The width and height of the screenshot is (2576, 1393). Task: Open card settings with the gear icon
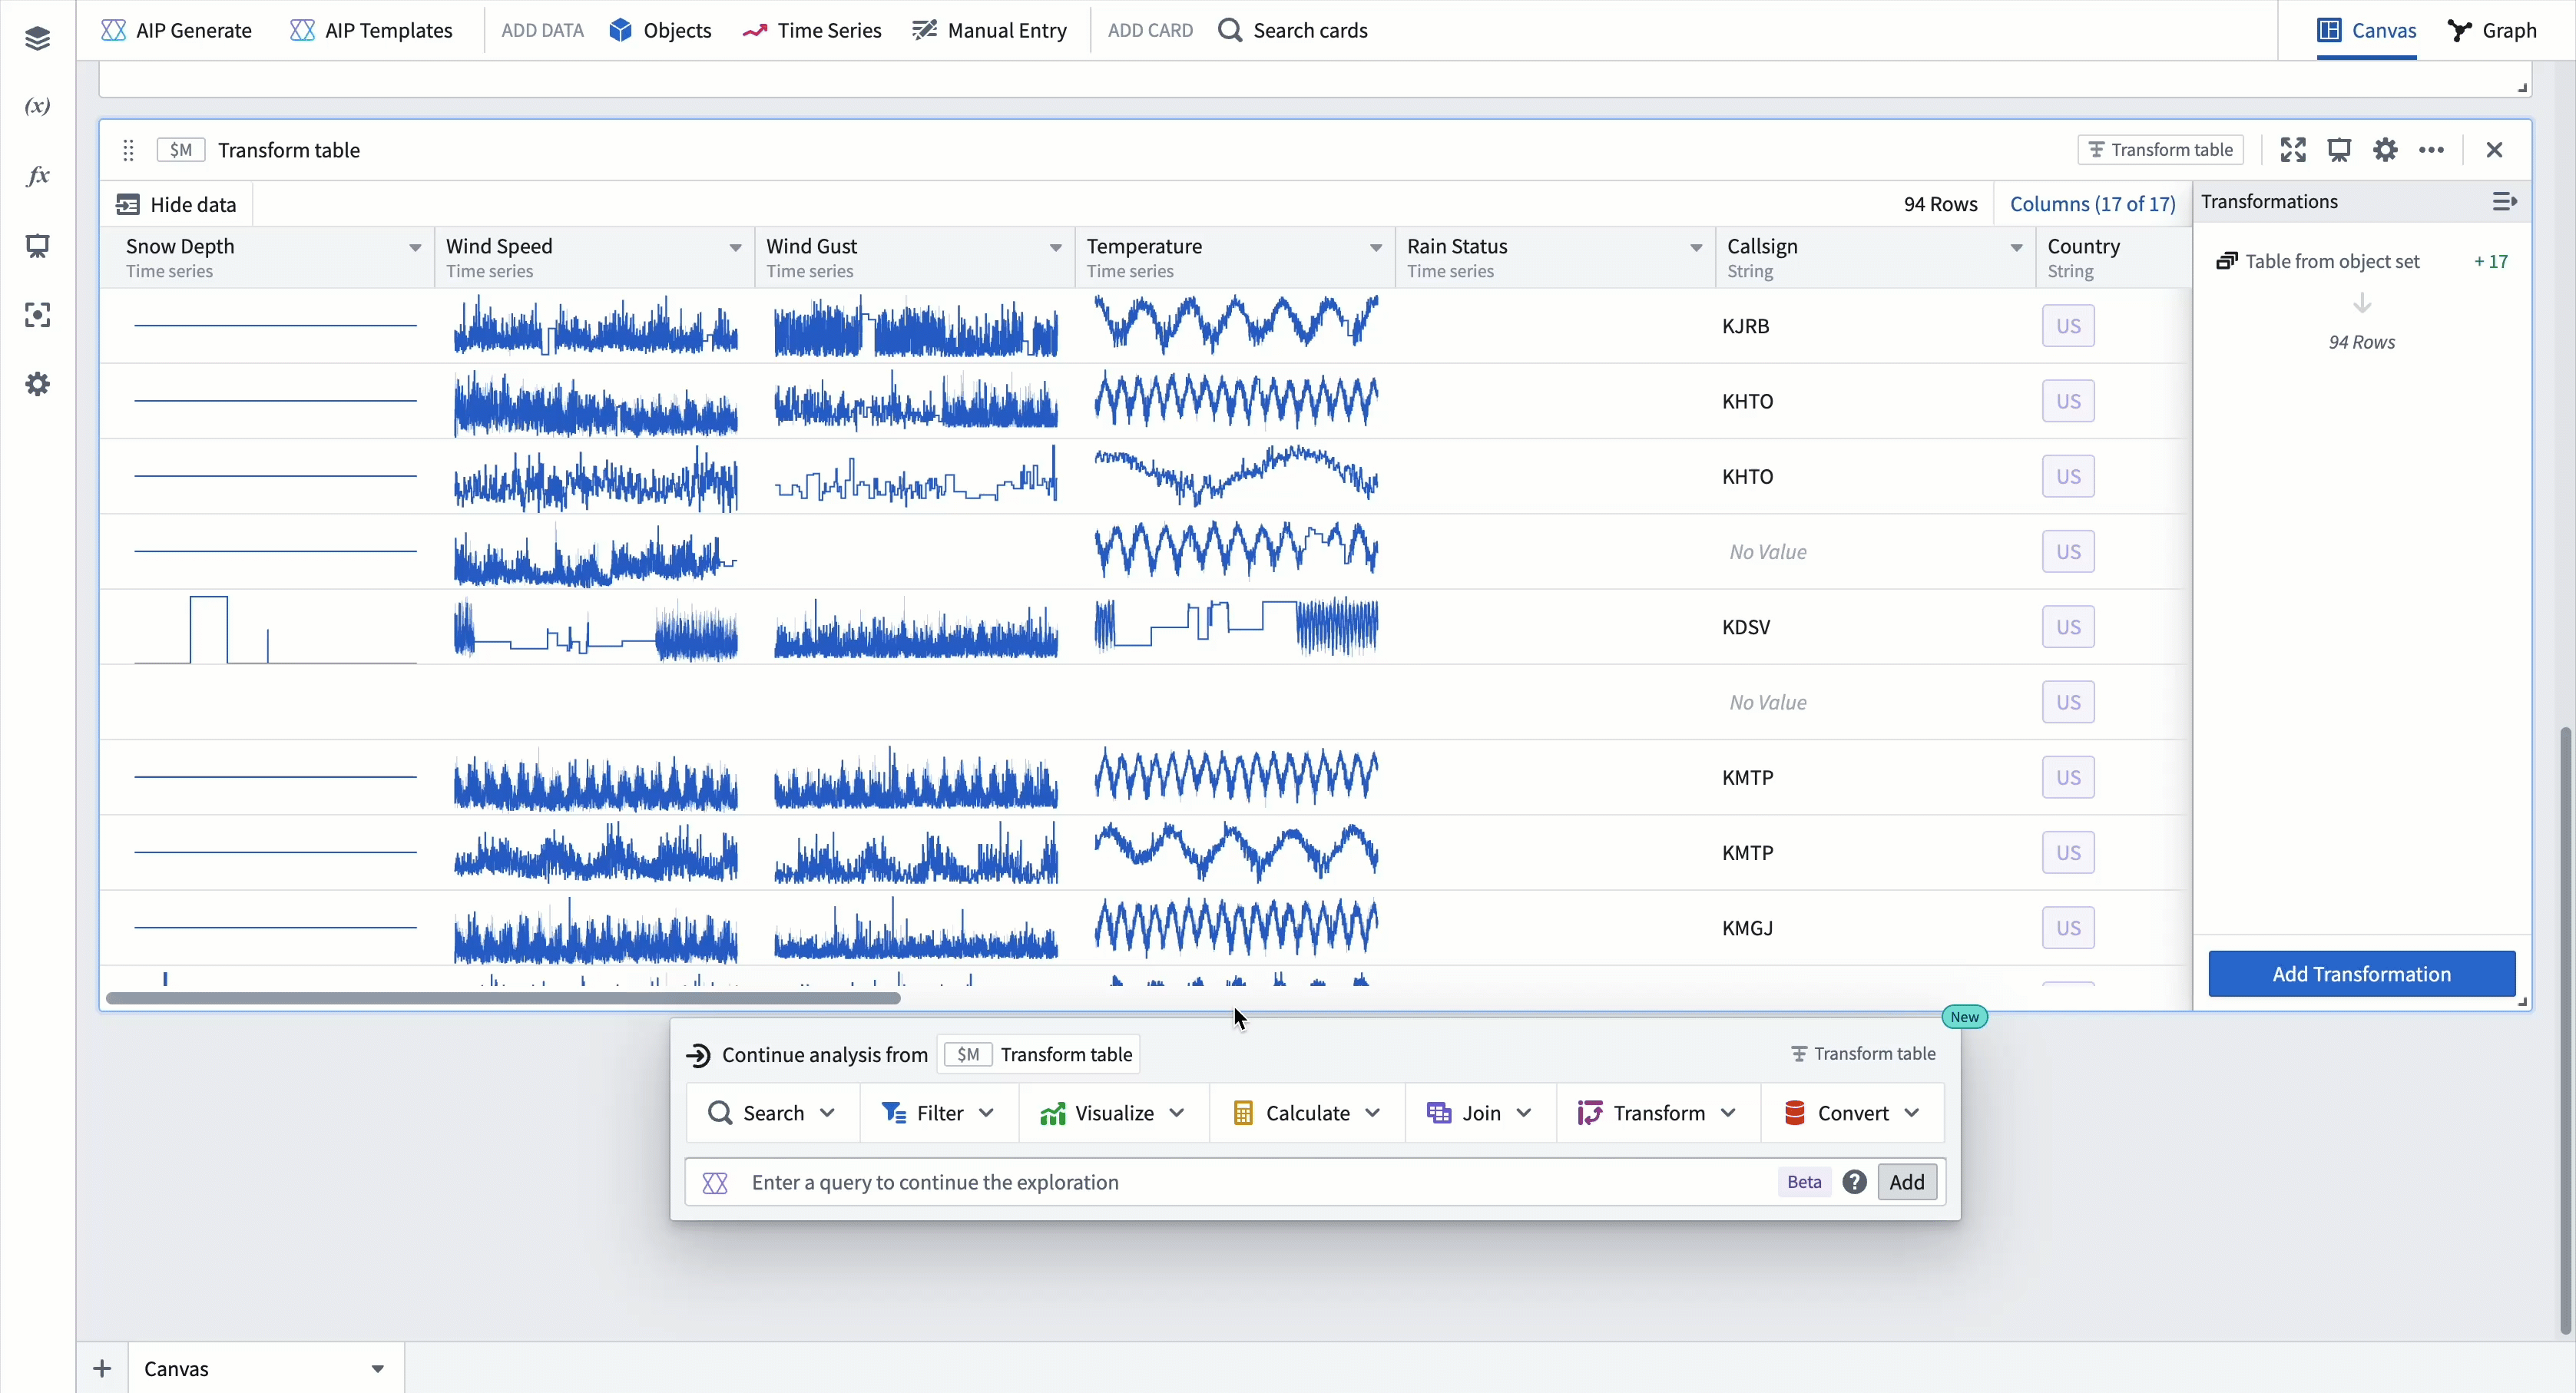[2385, 149]
